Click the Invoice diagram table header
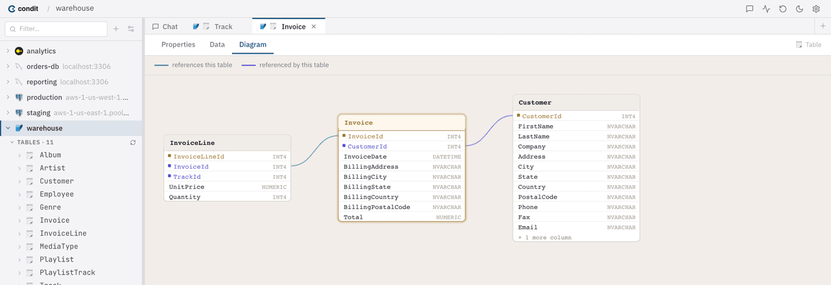This screenshot has height=285, width=831. click(x=402, y=123)
